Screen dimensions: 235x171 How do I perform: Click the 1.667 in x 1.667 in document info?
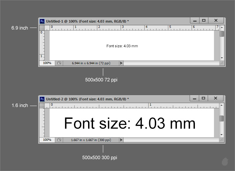[90, 140]
